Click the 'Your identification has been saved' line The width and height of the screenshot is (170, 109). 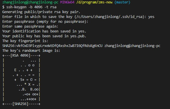(44, 31)
